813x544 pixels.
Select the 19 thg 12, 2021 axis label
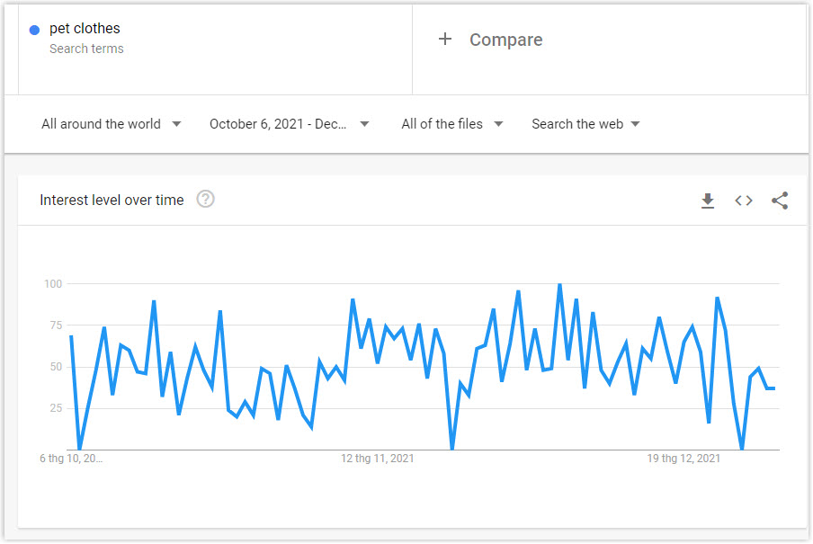pos(683,459)
